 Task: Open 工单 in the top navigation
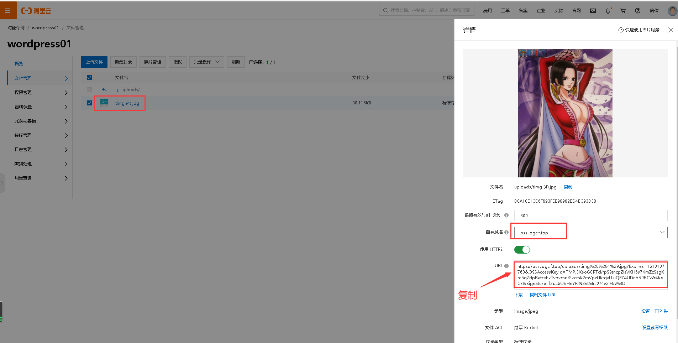(x=505, y=11)
